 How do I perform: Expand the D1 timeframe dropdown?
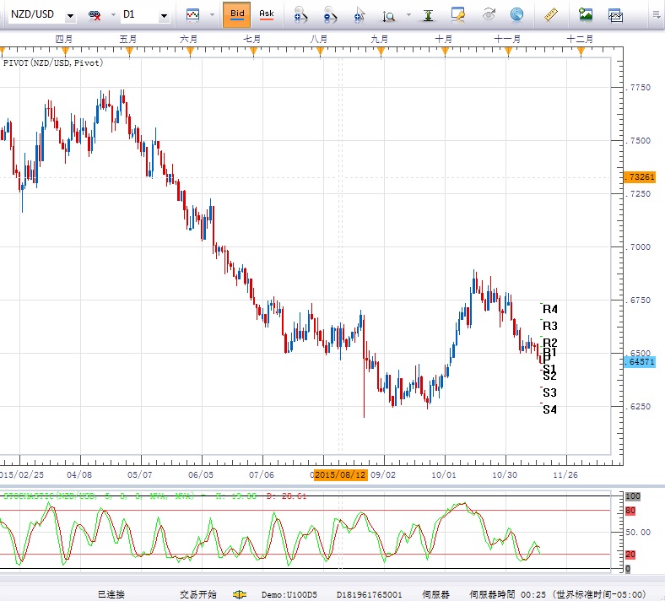coord(163,15)
